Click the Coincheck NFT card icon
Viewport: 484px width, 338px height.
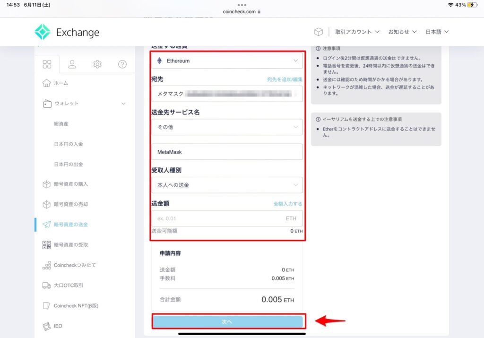pos(47,305)
